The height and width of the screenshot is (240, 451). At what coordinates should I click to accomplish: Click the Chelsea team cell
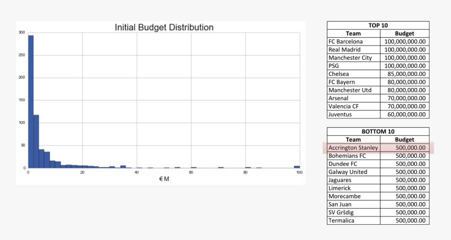tap(353, 73)
